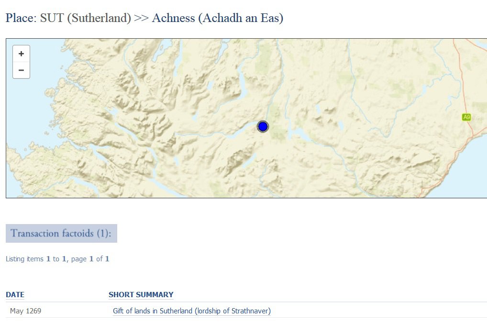Click the "Place:" label in heading
Image resolution: width=487 pixels, height=333 pixels.
pyautogui.click(x=20, y=18)
